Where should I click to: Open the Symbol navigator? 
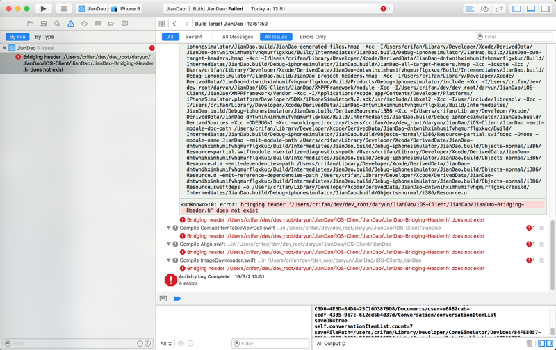tap(44, 24)
